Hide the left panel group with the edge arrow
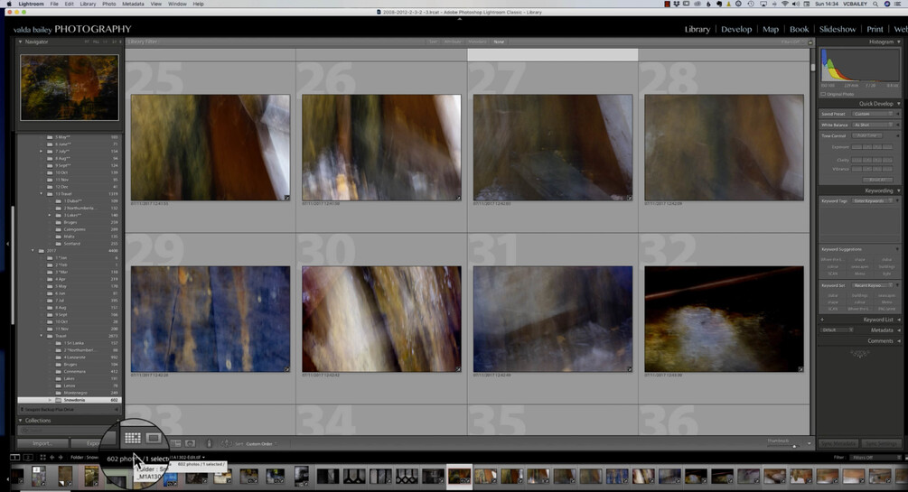Viewport: 908px width, 492px height. click(x=7, y=244)
